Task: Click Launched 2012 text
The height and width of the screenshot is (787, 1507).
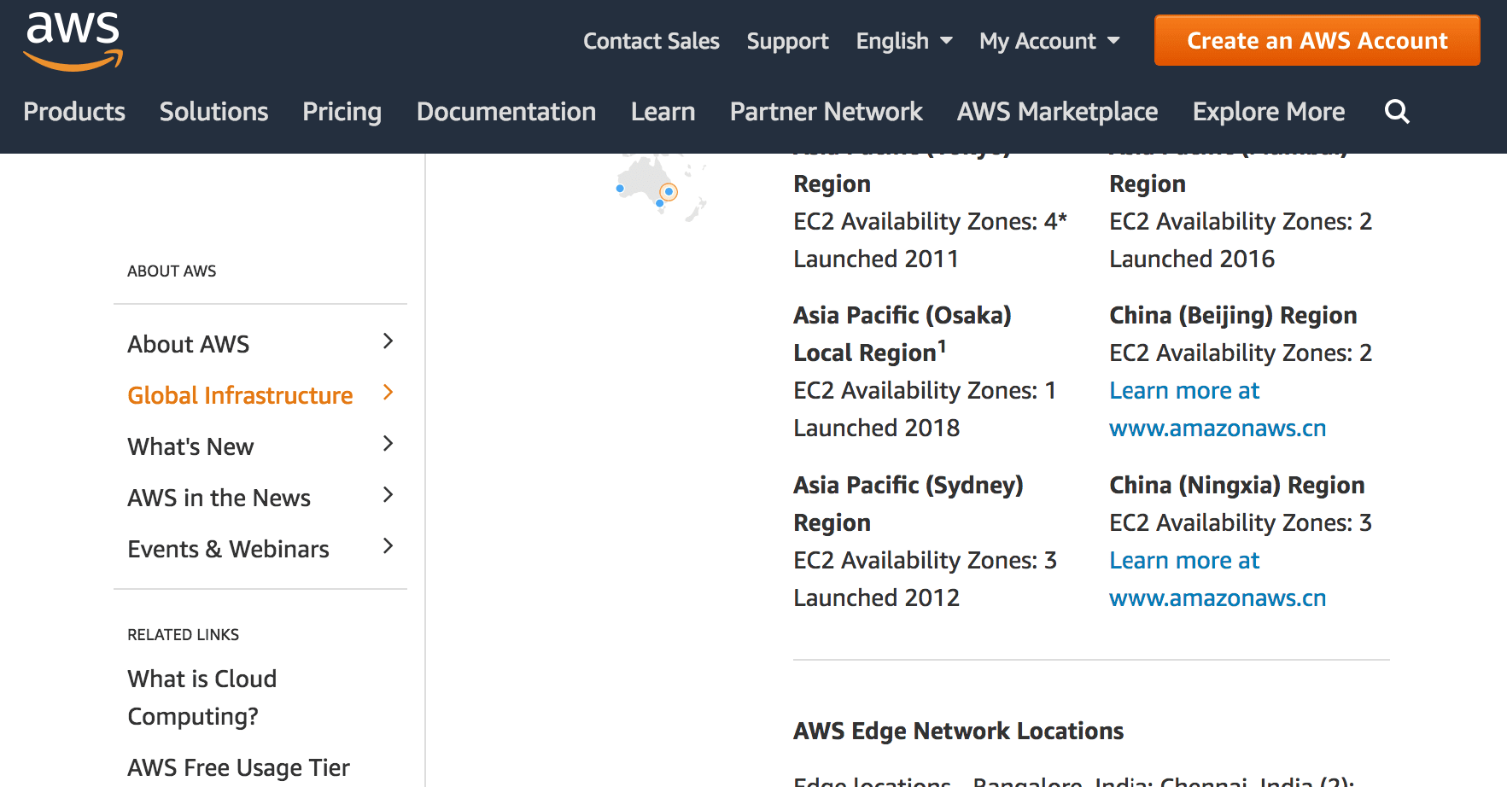Action: point(877,598)
